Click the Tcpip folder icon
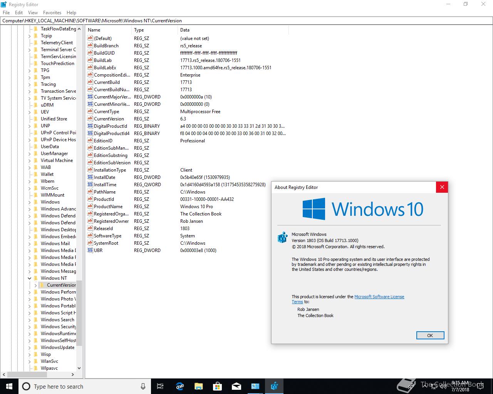This screenshot has height=394, width=493. (x=36, y=36)
